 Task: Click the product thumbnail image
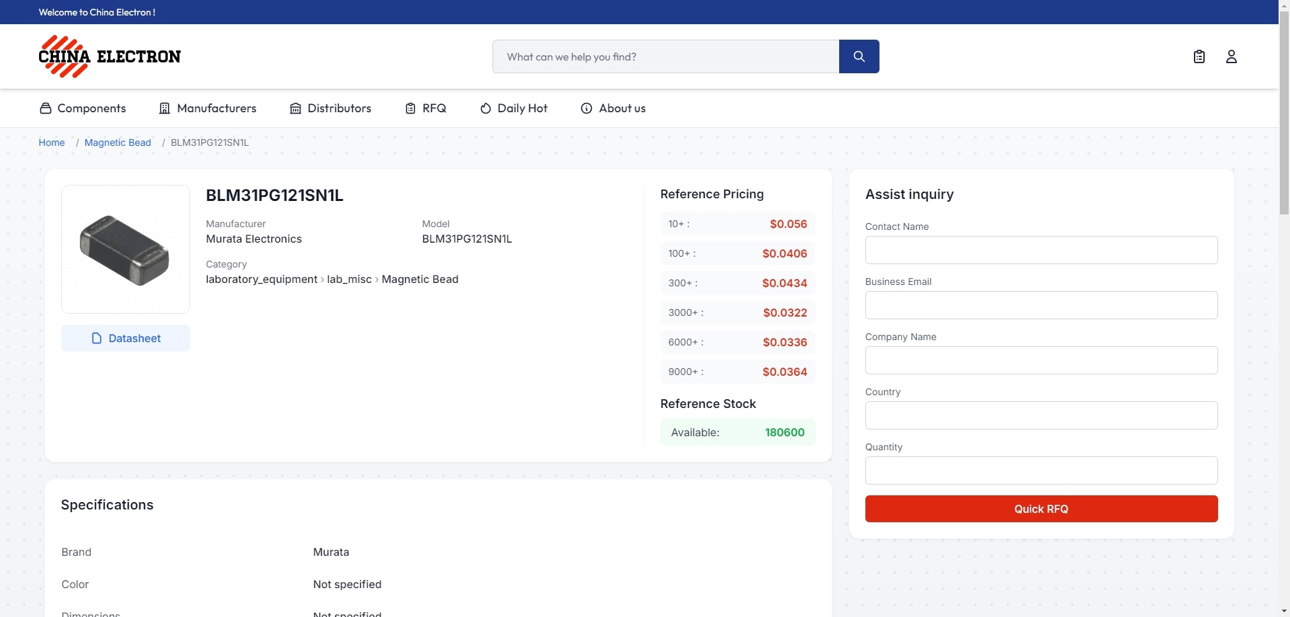click(126, 249)
